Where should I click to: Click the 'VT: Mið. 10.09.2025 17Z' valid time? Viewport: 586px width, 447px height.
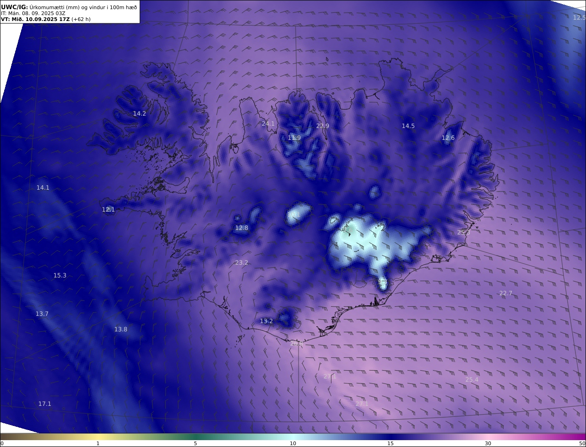tap(35, 19)
